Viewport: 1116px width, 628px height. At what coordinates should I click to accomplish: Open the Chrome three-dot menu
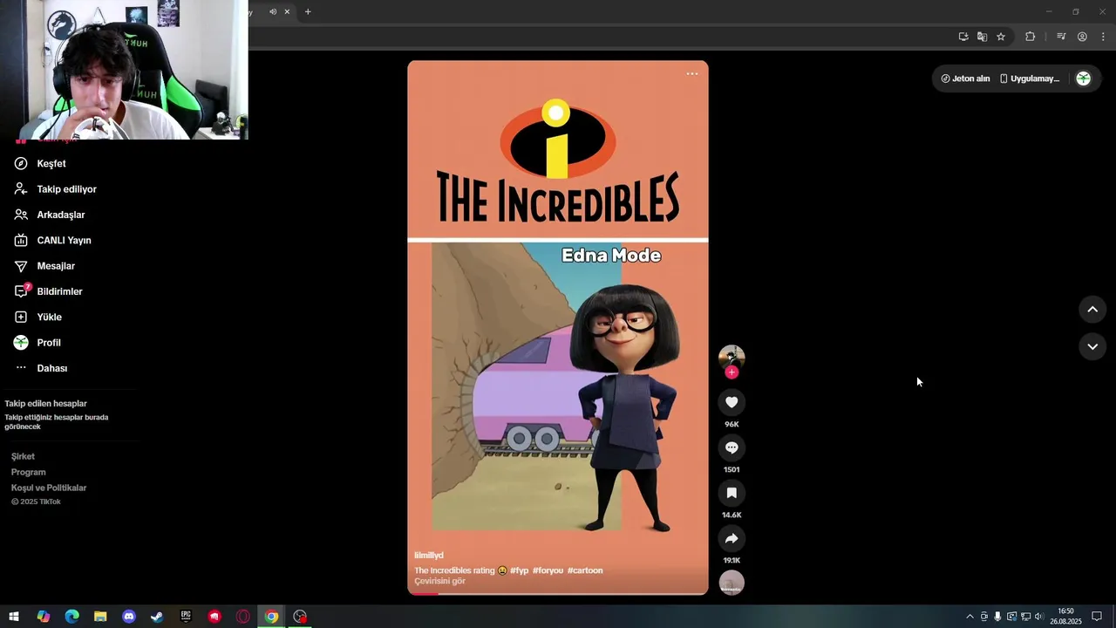(1103, 37)
